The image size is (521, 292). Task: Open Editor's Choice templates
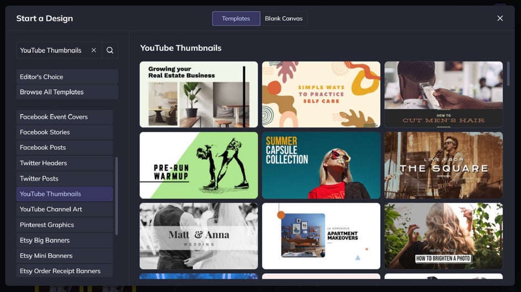click(x=67, y=77)
